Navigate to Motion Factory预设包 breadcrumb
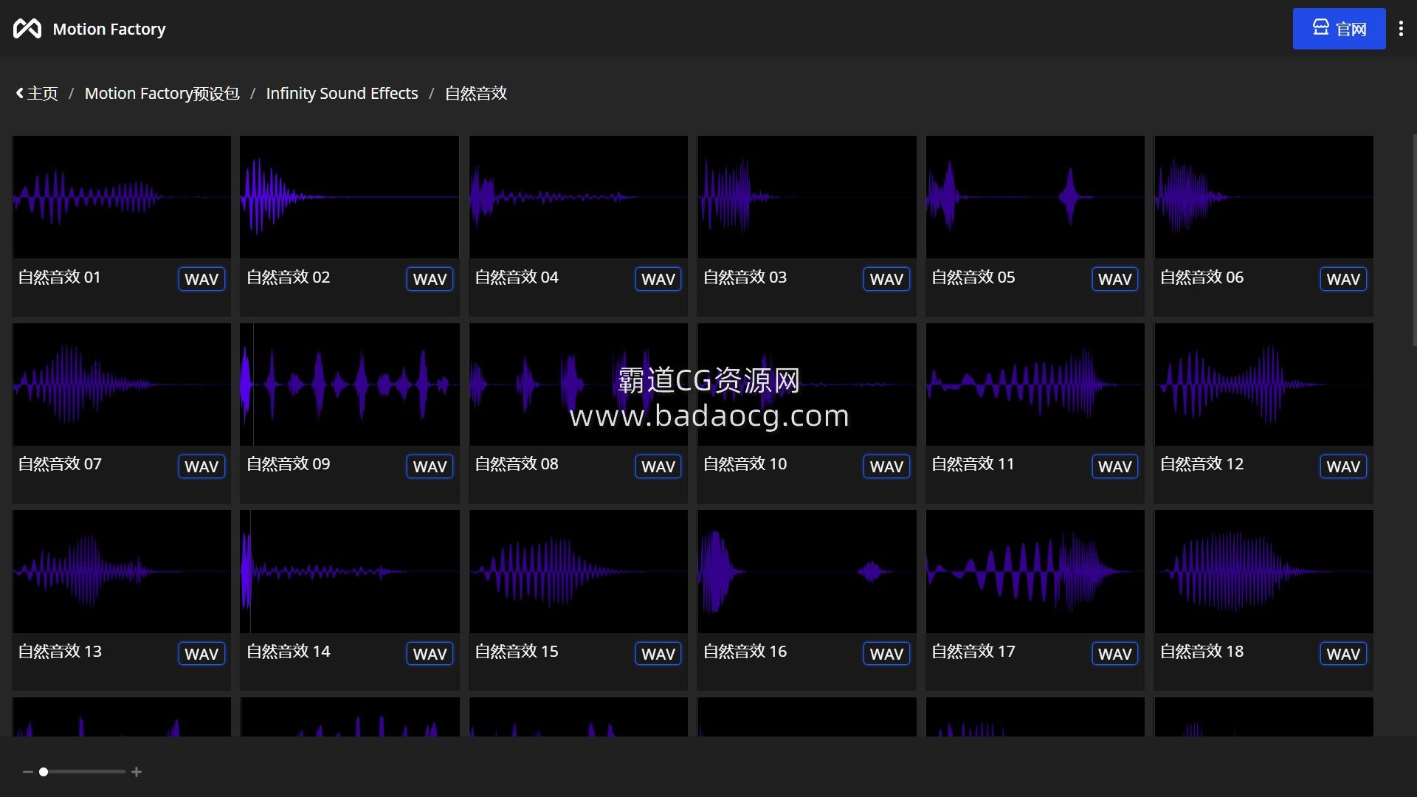The image size is (1417, 797). (162, 94)
